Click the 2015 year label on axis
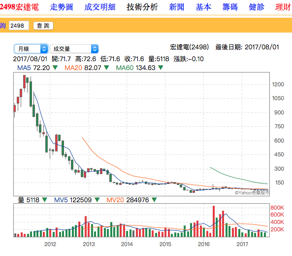Image resolution: width=292 pixels, height=256 pixels. pyautogui.click(x=165, y=244)
